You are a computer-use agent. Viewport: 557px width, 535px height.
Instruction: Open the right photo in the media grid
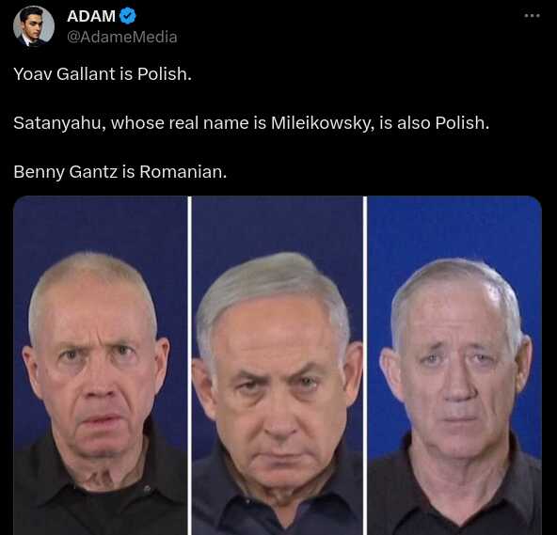click(x=454, y=366)
